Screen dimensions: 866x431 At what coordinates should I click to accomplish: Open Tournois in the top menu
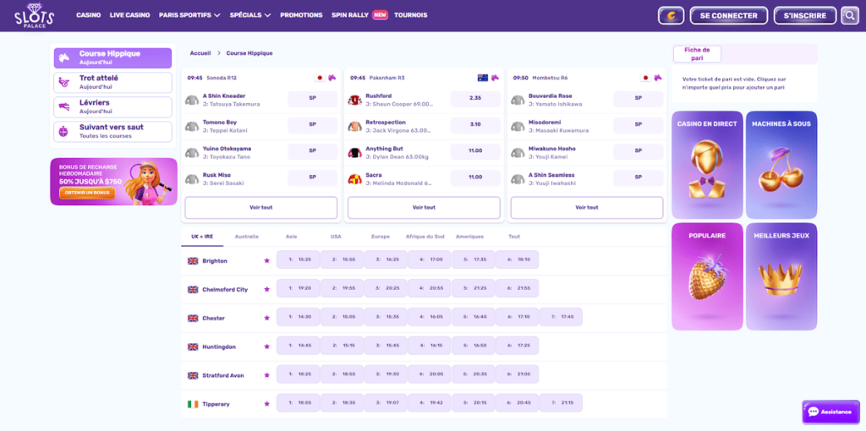pyautogui.click(x=410, y=15)
